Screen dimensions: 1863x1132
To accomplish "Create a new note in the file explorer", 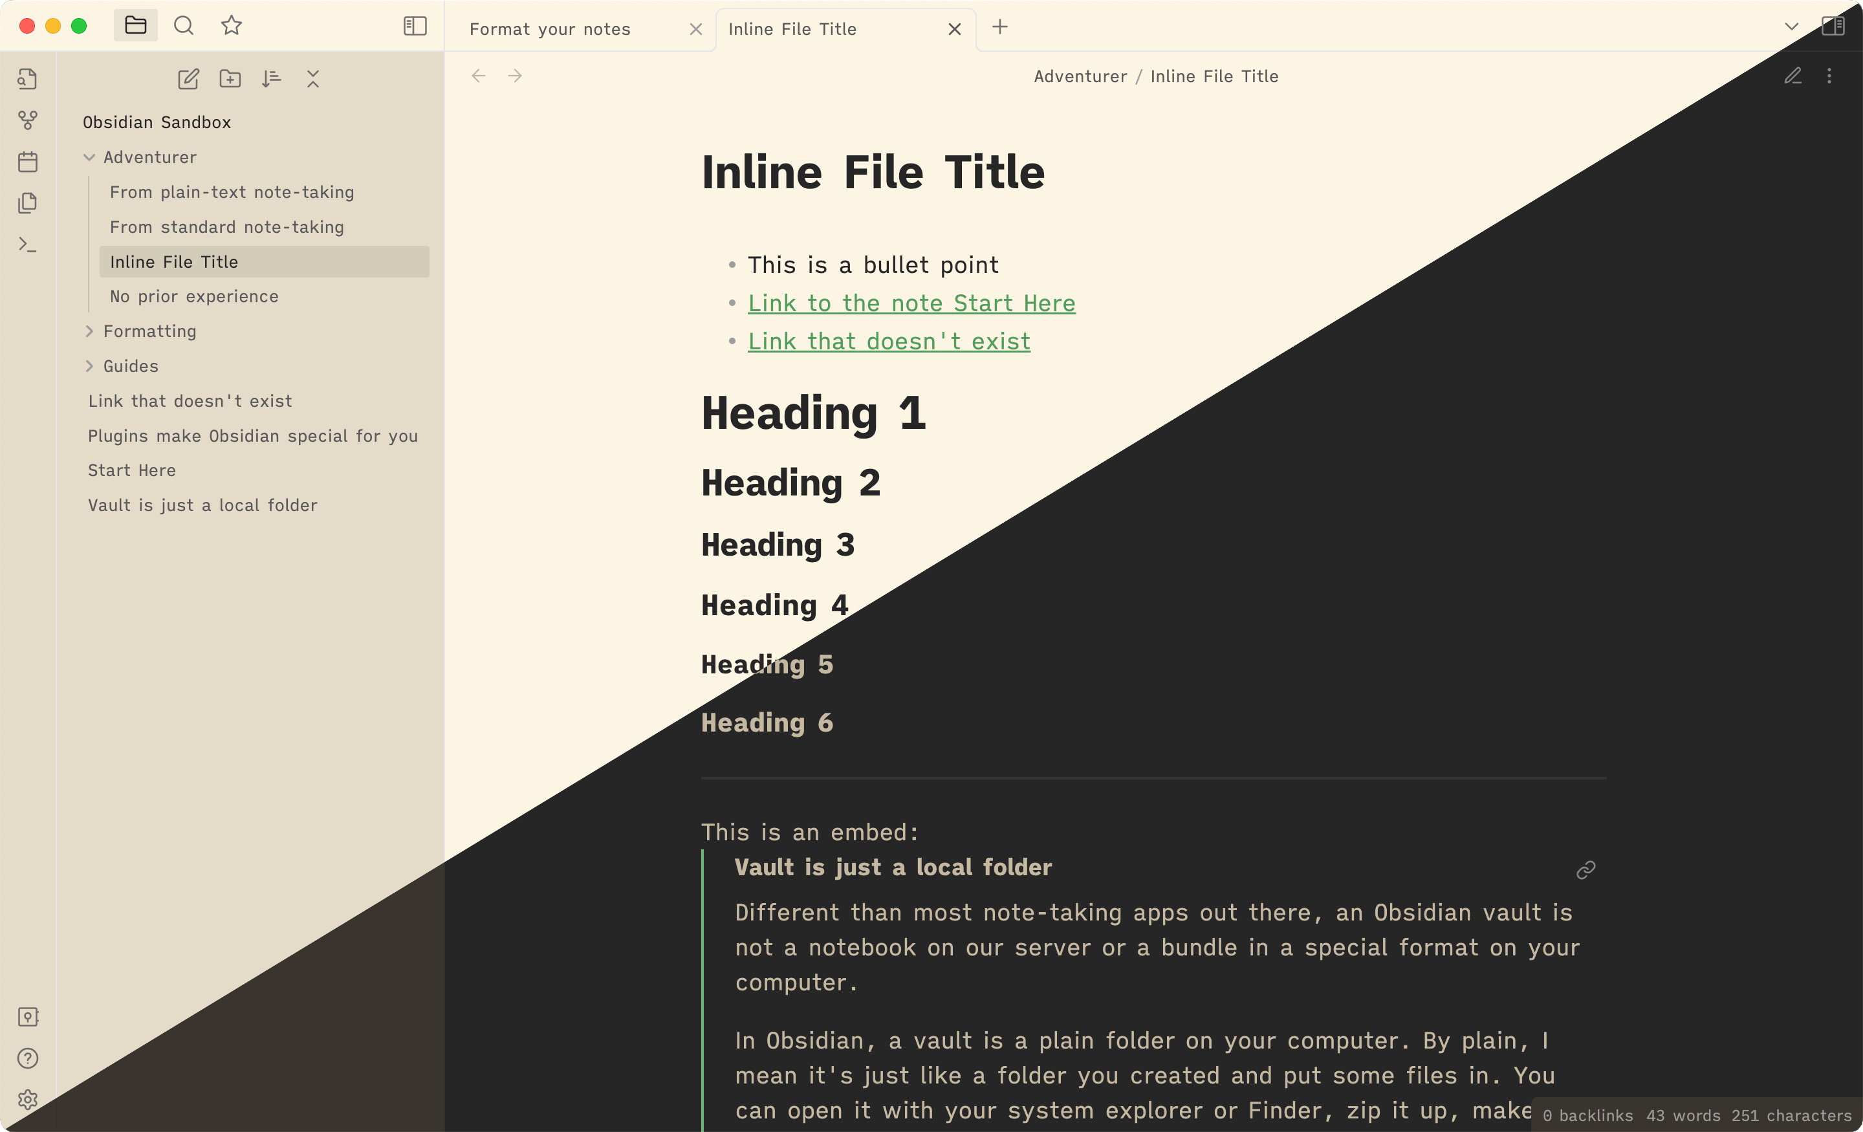I will [188, 79].
